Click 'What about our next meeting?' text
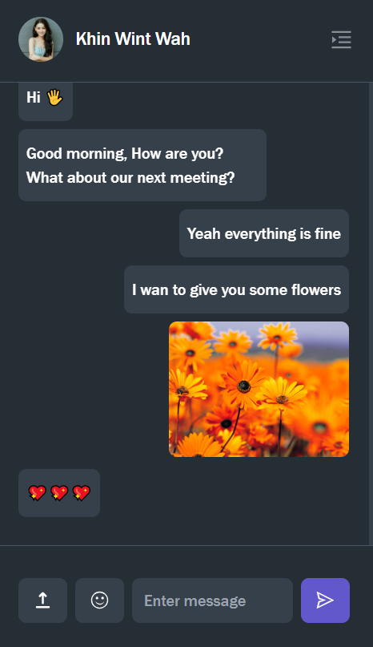Screen dimensions: 373x647 coord(130,177)
